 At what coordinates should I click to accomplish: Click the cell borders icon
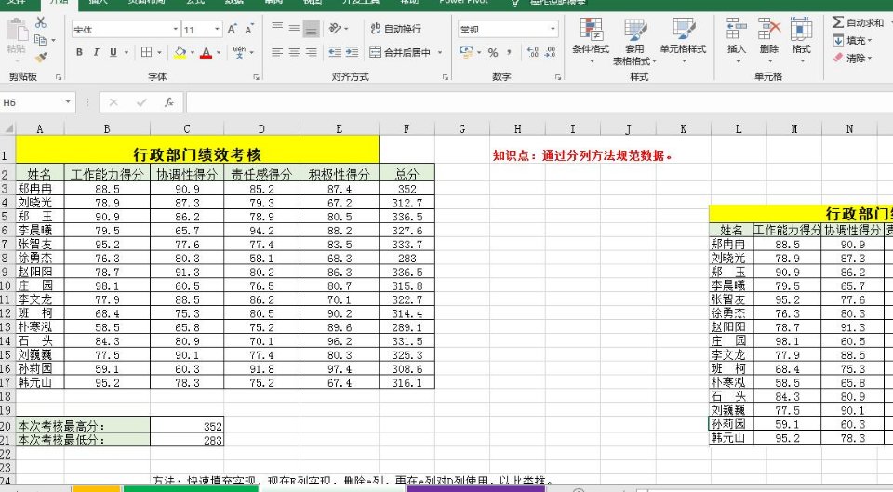pyautogui.click(x=146, y=52)
